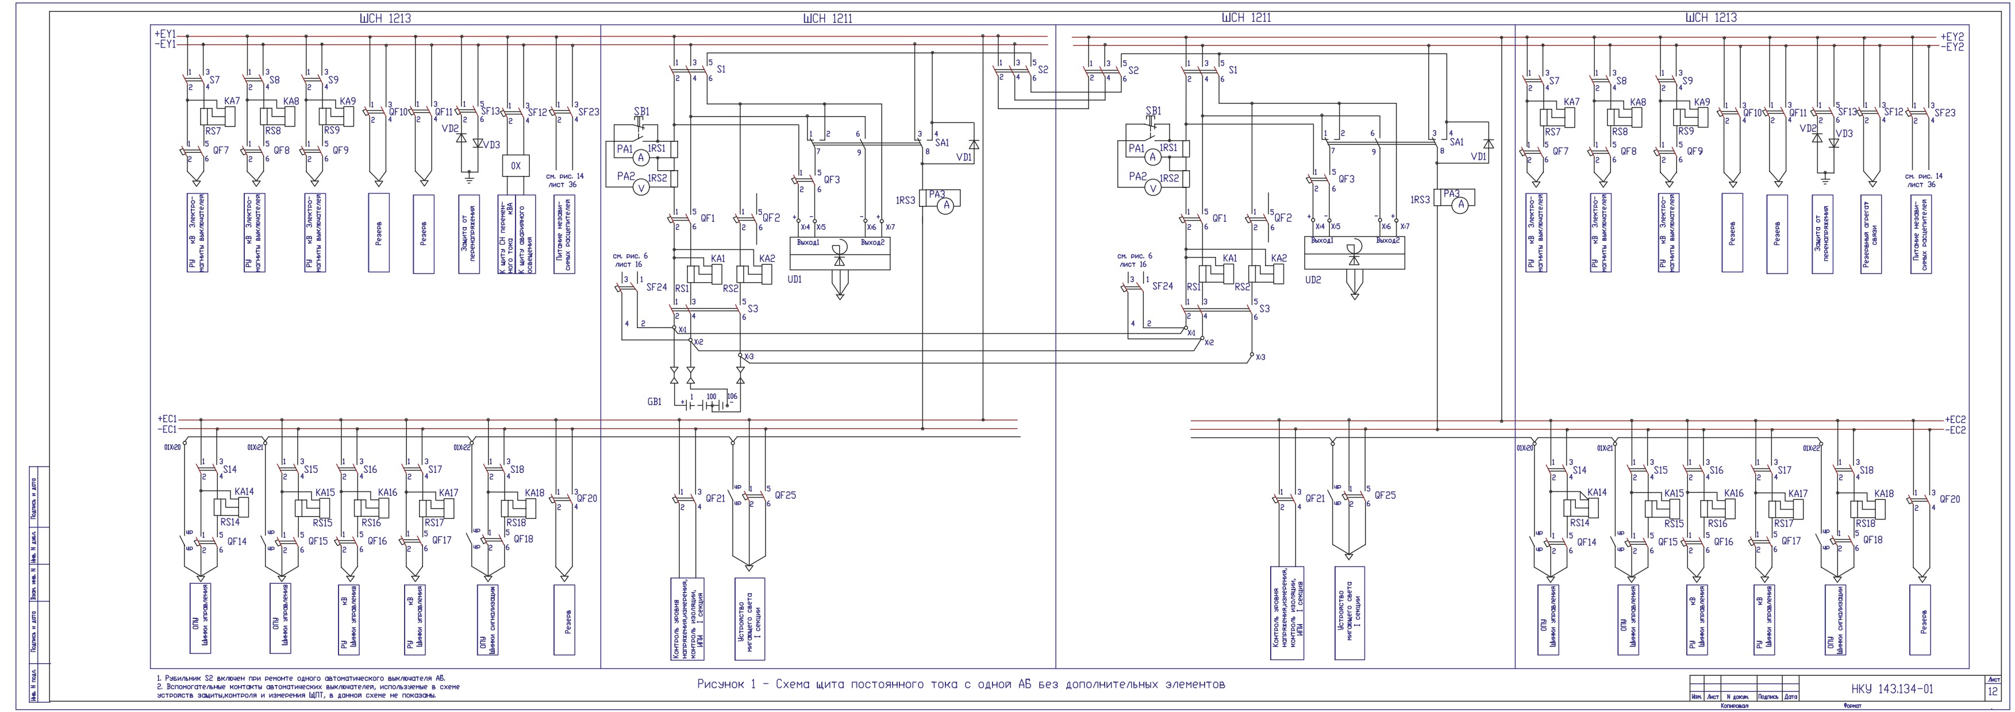Click the 'Изм.' title block cell
This screenshot has width=2015, height=712.
pos(1697,696)
